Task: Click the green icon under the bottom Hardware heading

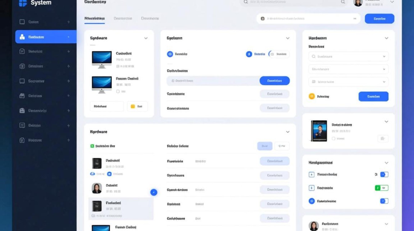Action: (92, 146)
